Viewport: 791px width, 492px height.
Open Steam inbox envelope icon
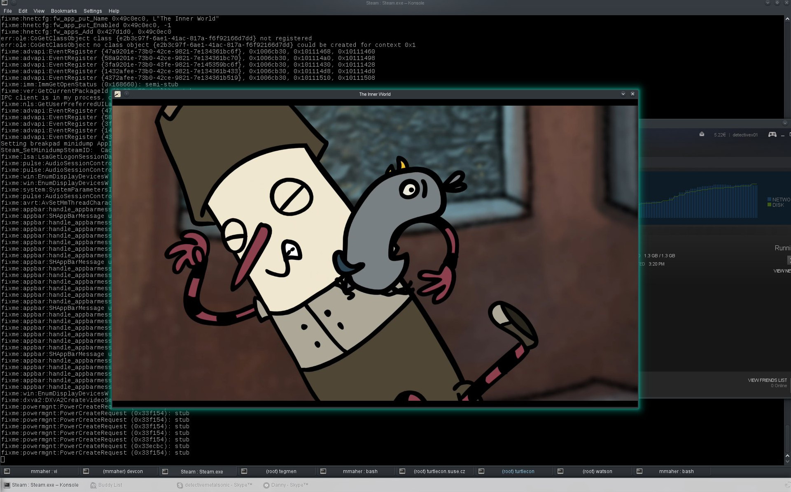(x=702, y=134)
